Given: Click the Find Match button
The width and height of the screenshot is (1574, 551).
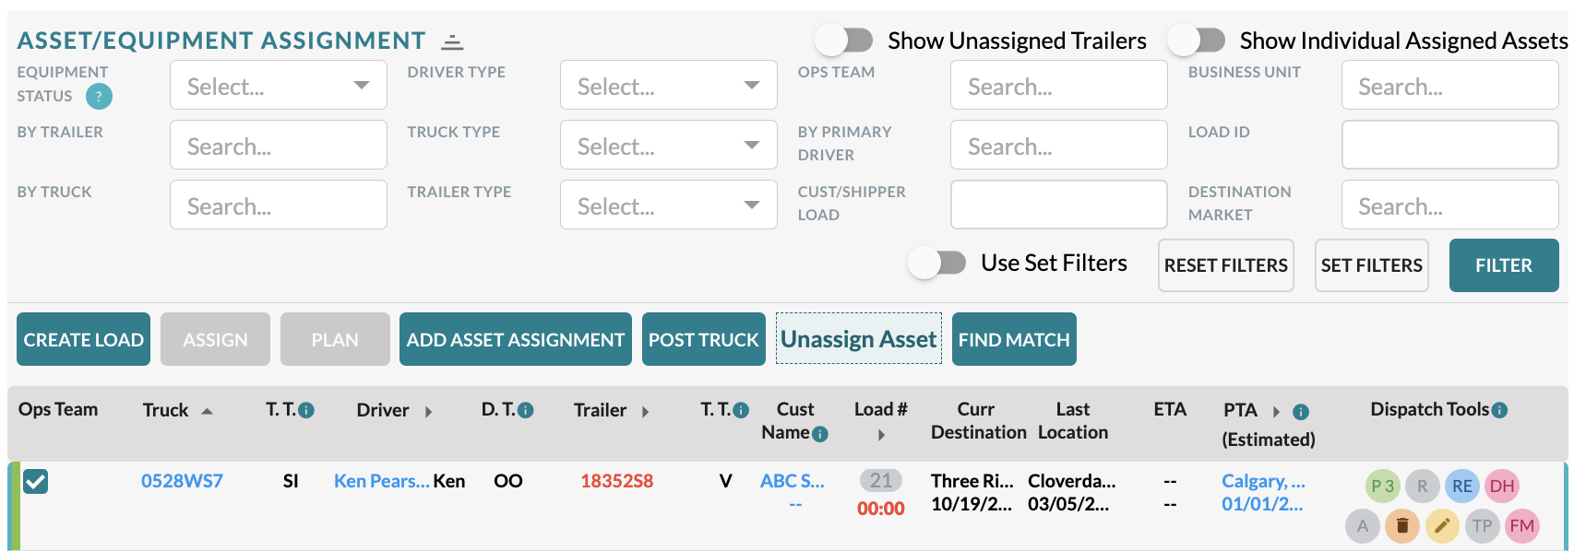Looking at the screenshot, I should coord(1014,339).
